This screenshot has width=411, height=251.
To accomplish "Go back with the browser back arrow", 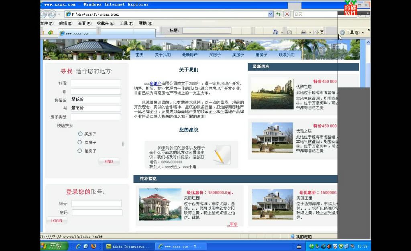I will pos(43,14).
